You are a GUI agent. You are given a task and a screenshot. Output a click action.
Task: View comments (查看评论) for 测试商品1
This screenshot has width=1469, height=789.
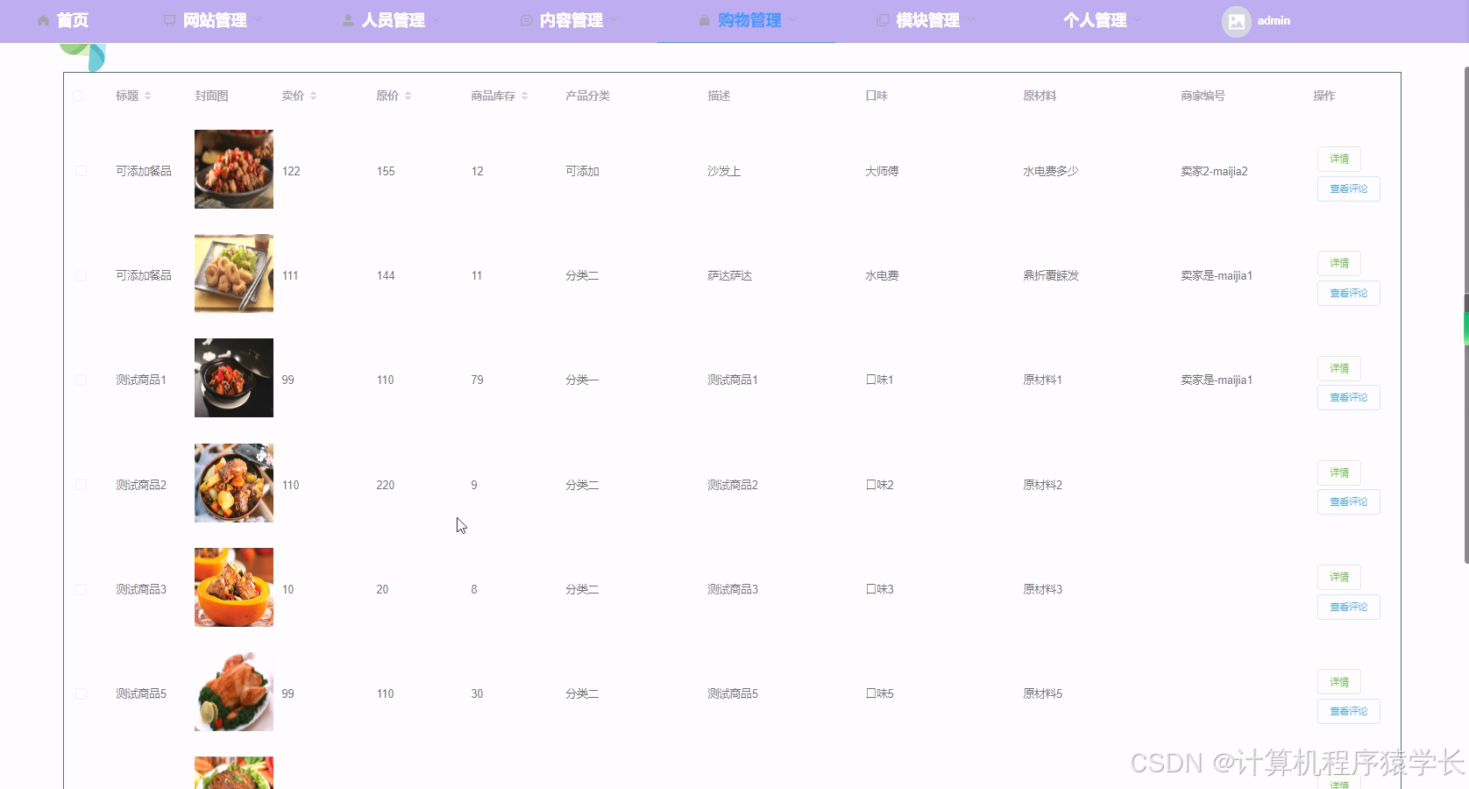pyautogui.click(x=1348, y=397)
